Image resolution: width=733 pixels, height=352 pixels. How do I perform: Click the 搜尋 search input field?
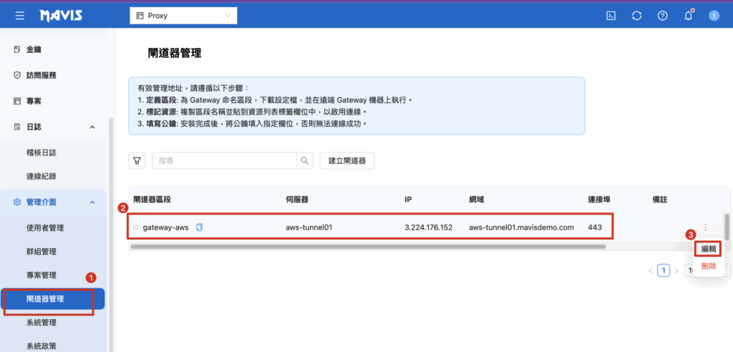point(225,161)
